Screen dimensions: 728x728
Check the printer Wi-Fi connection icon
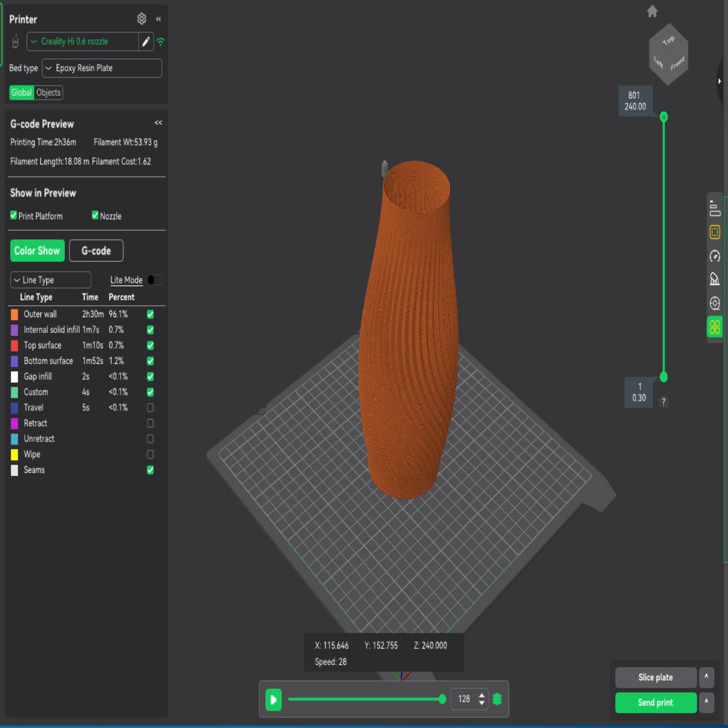point(161,41)
